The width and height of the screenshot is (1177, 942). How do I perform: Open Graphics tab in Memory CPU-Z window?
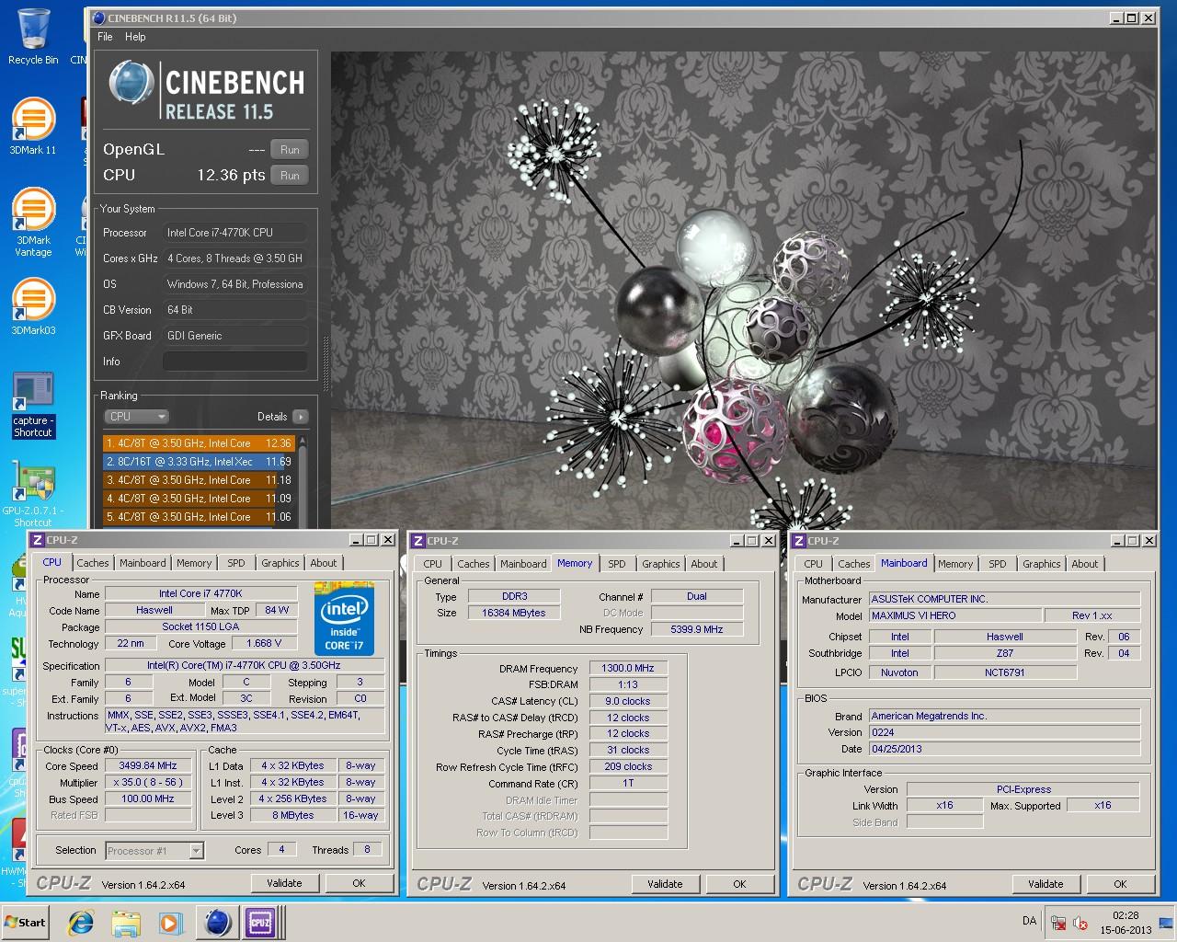[x=660, y=564]
